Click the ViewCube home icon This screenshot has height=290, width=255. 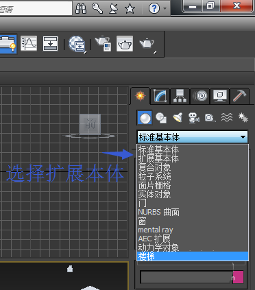(x=70, y=269)
